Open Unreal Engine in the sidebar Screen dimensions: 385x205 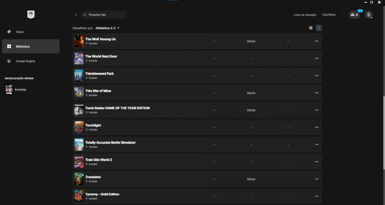26,61
